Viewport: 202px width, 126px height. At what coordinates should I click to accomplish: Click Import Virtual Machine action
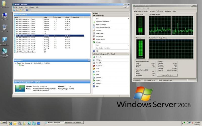pos(103,22)
